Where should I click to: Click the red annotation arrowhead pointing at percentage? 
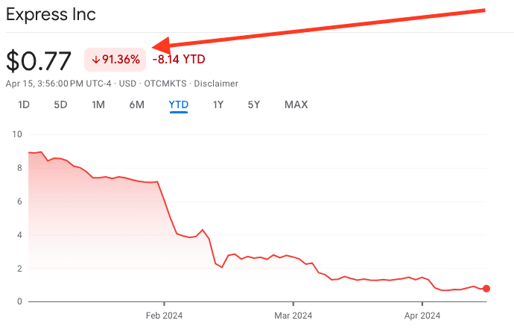[x=161, y=46]
